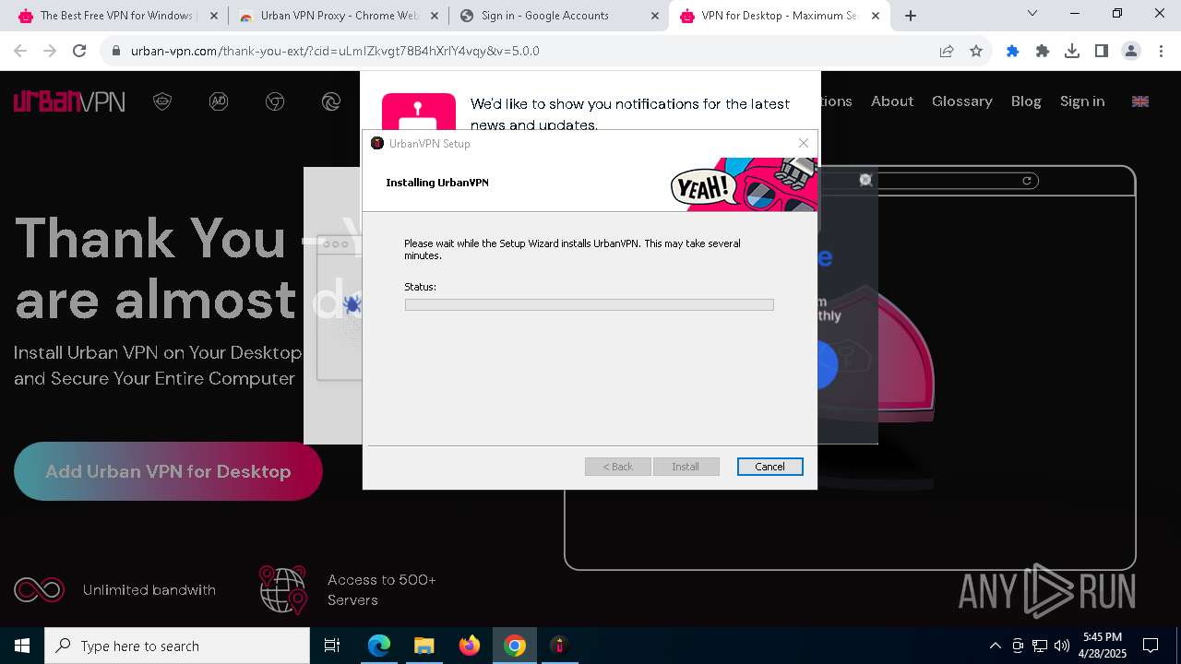Open the About page

(x=892, y=101)
